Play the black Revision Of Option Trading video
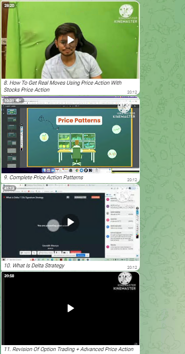 70,308
